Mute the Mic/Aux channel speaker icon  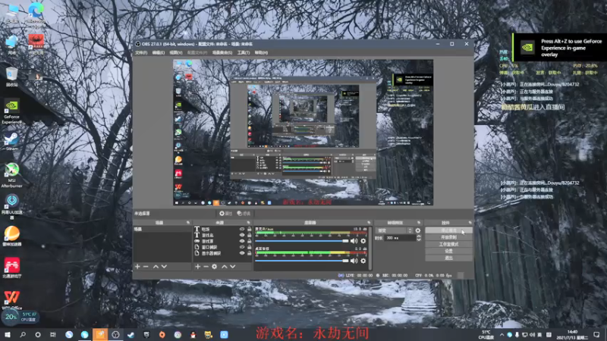(x=354, y=241)
